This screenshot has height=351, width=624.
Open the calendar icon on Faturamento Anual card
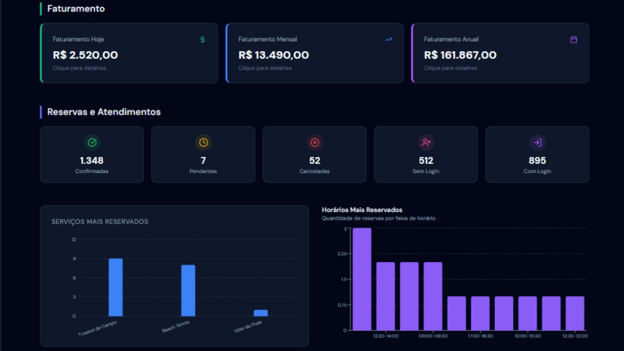(573, 38)
